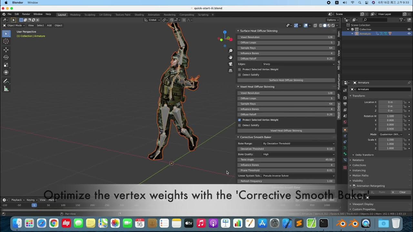Click the Blender logo menu icon
The height and width of the screenshot is (232, 413).
pos(4,14)
